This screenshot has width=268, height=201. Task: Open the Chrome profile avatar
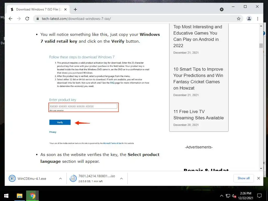249,19
